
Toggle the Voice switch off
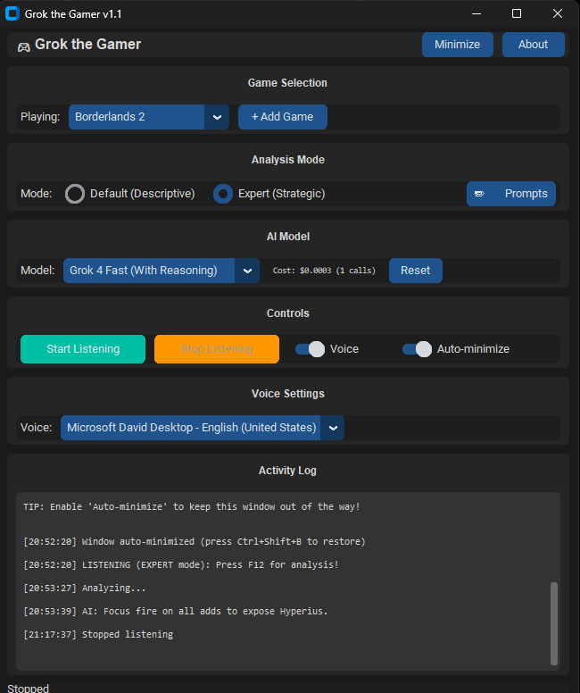click(x=310, y=349)
